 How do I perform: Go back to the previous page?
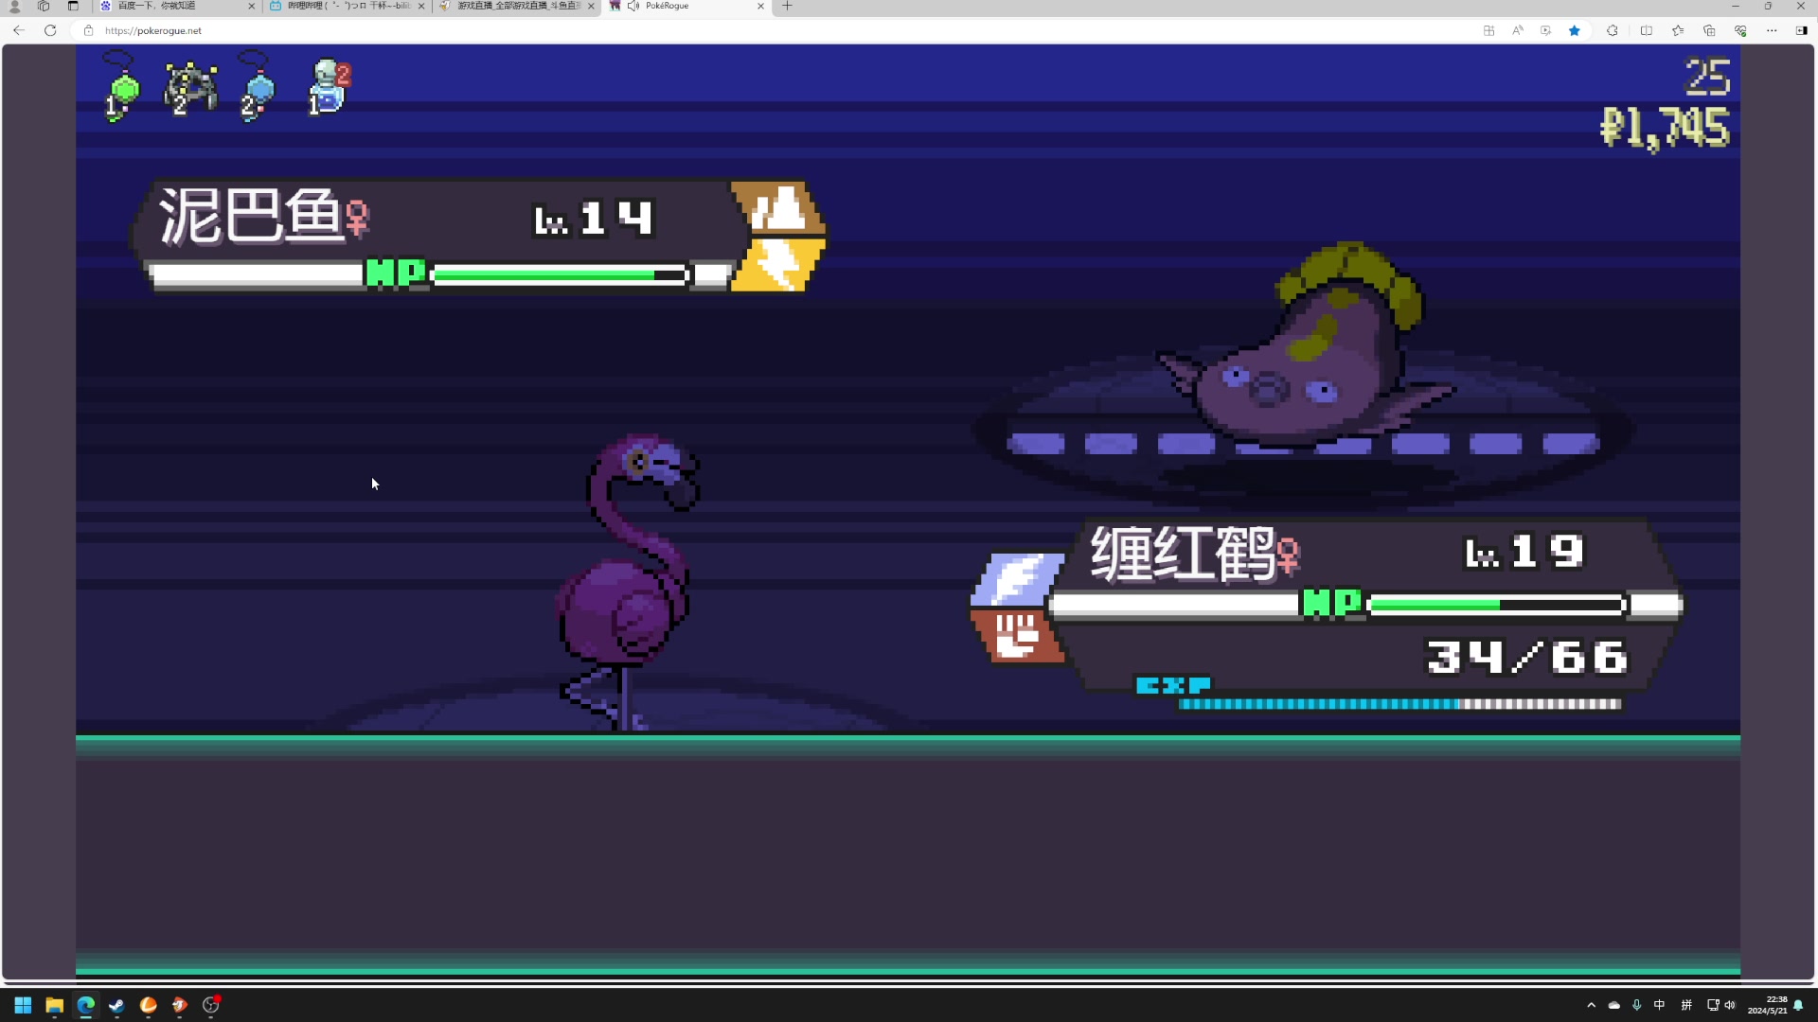coord(19,30)
